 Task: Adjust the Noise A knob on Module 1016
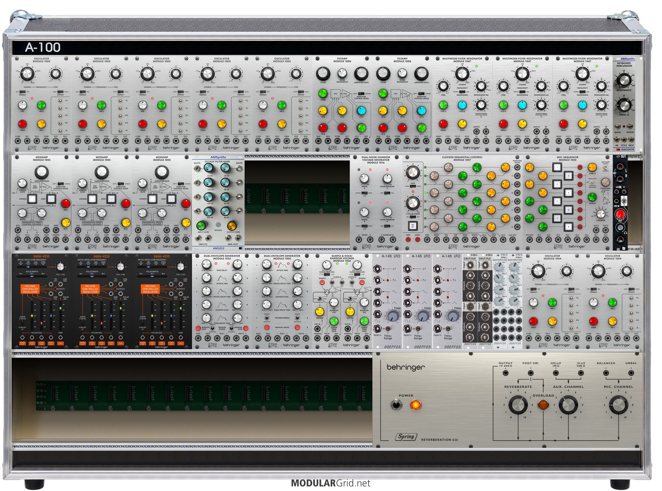click(364, 178)
